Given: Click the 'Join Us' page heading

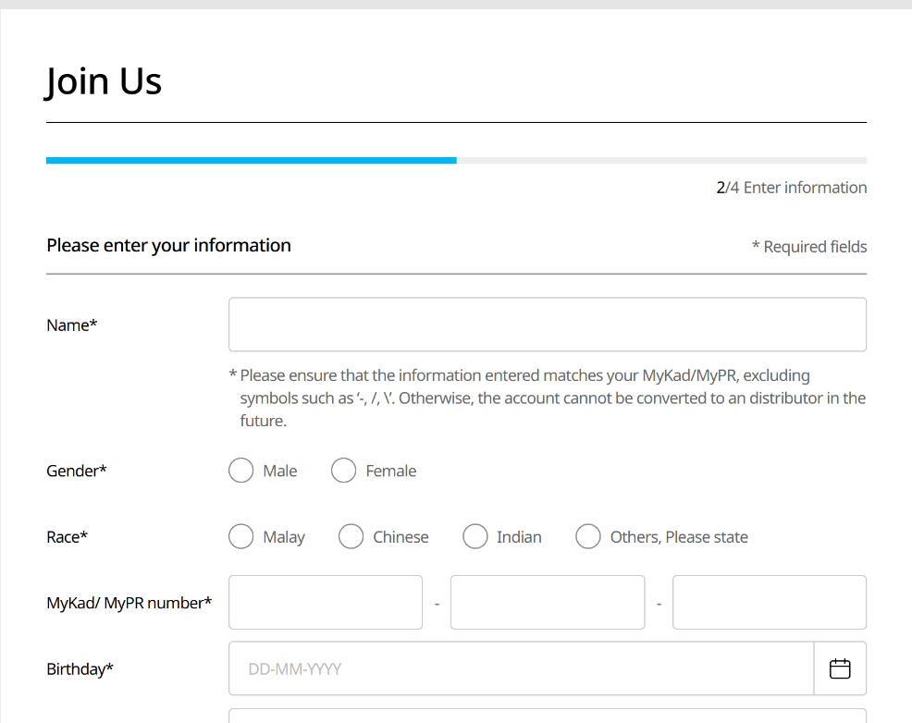Looking at the screenshot, I should [x=104, y=80].
